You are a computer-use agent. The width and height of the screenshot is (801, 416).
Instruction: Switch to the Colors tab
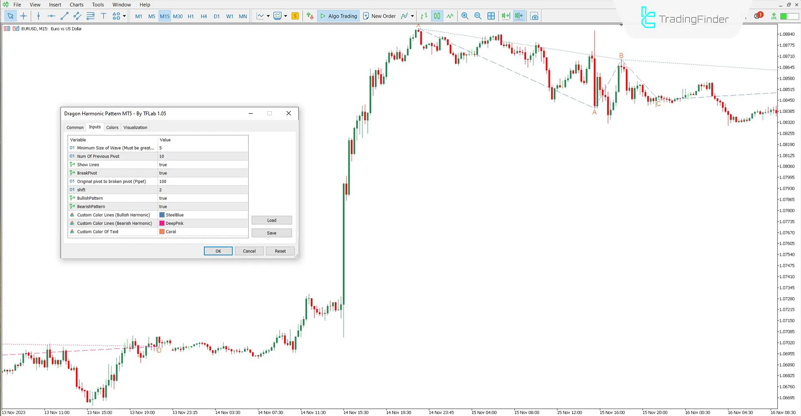click(x=112, y=127)
